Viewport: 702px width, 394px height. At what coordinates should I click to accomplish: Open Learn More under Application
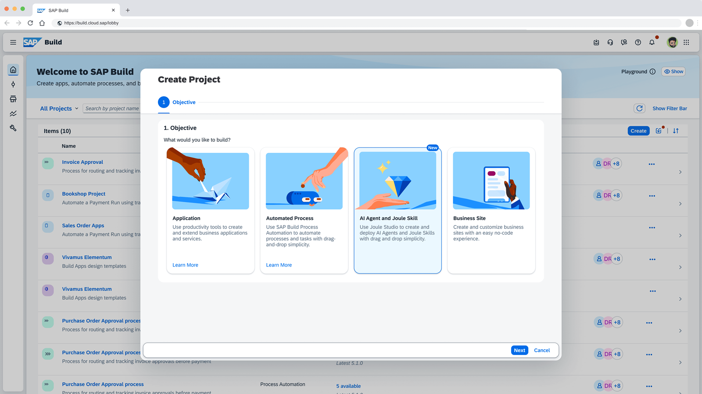[x=185, y=265]
